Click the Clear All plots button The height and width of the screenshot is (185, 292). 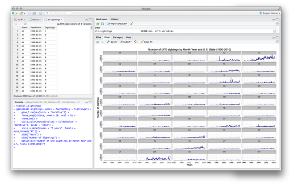(x=146, y=42)
